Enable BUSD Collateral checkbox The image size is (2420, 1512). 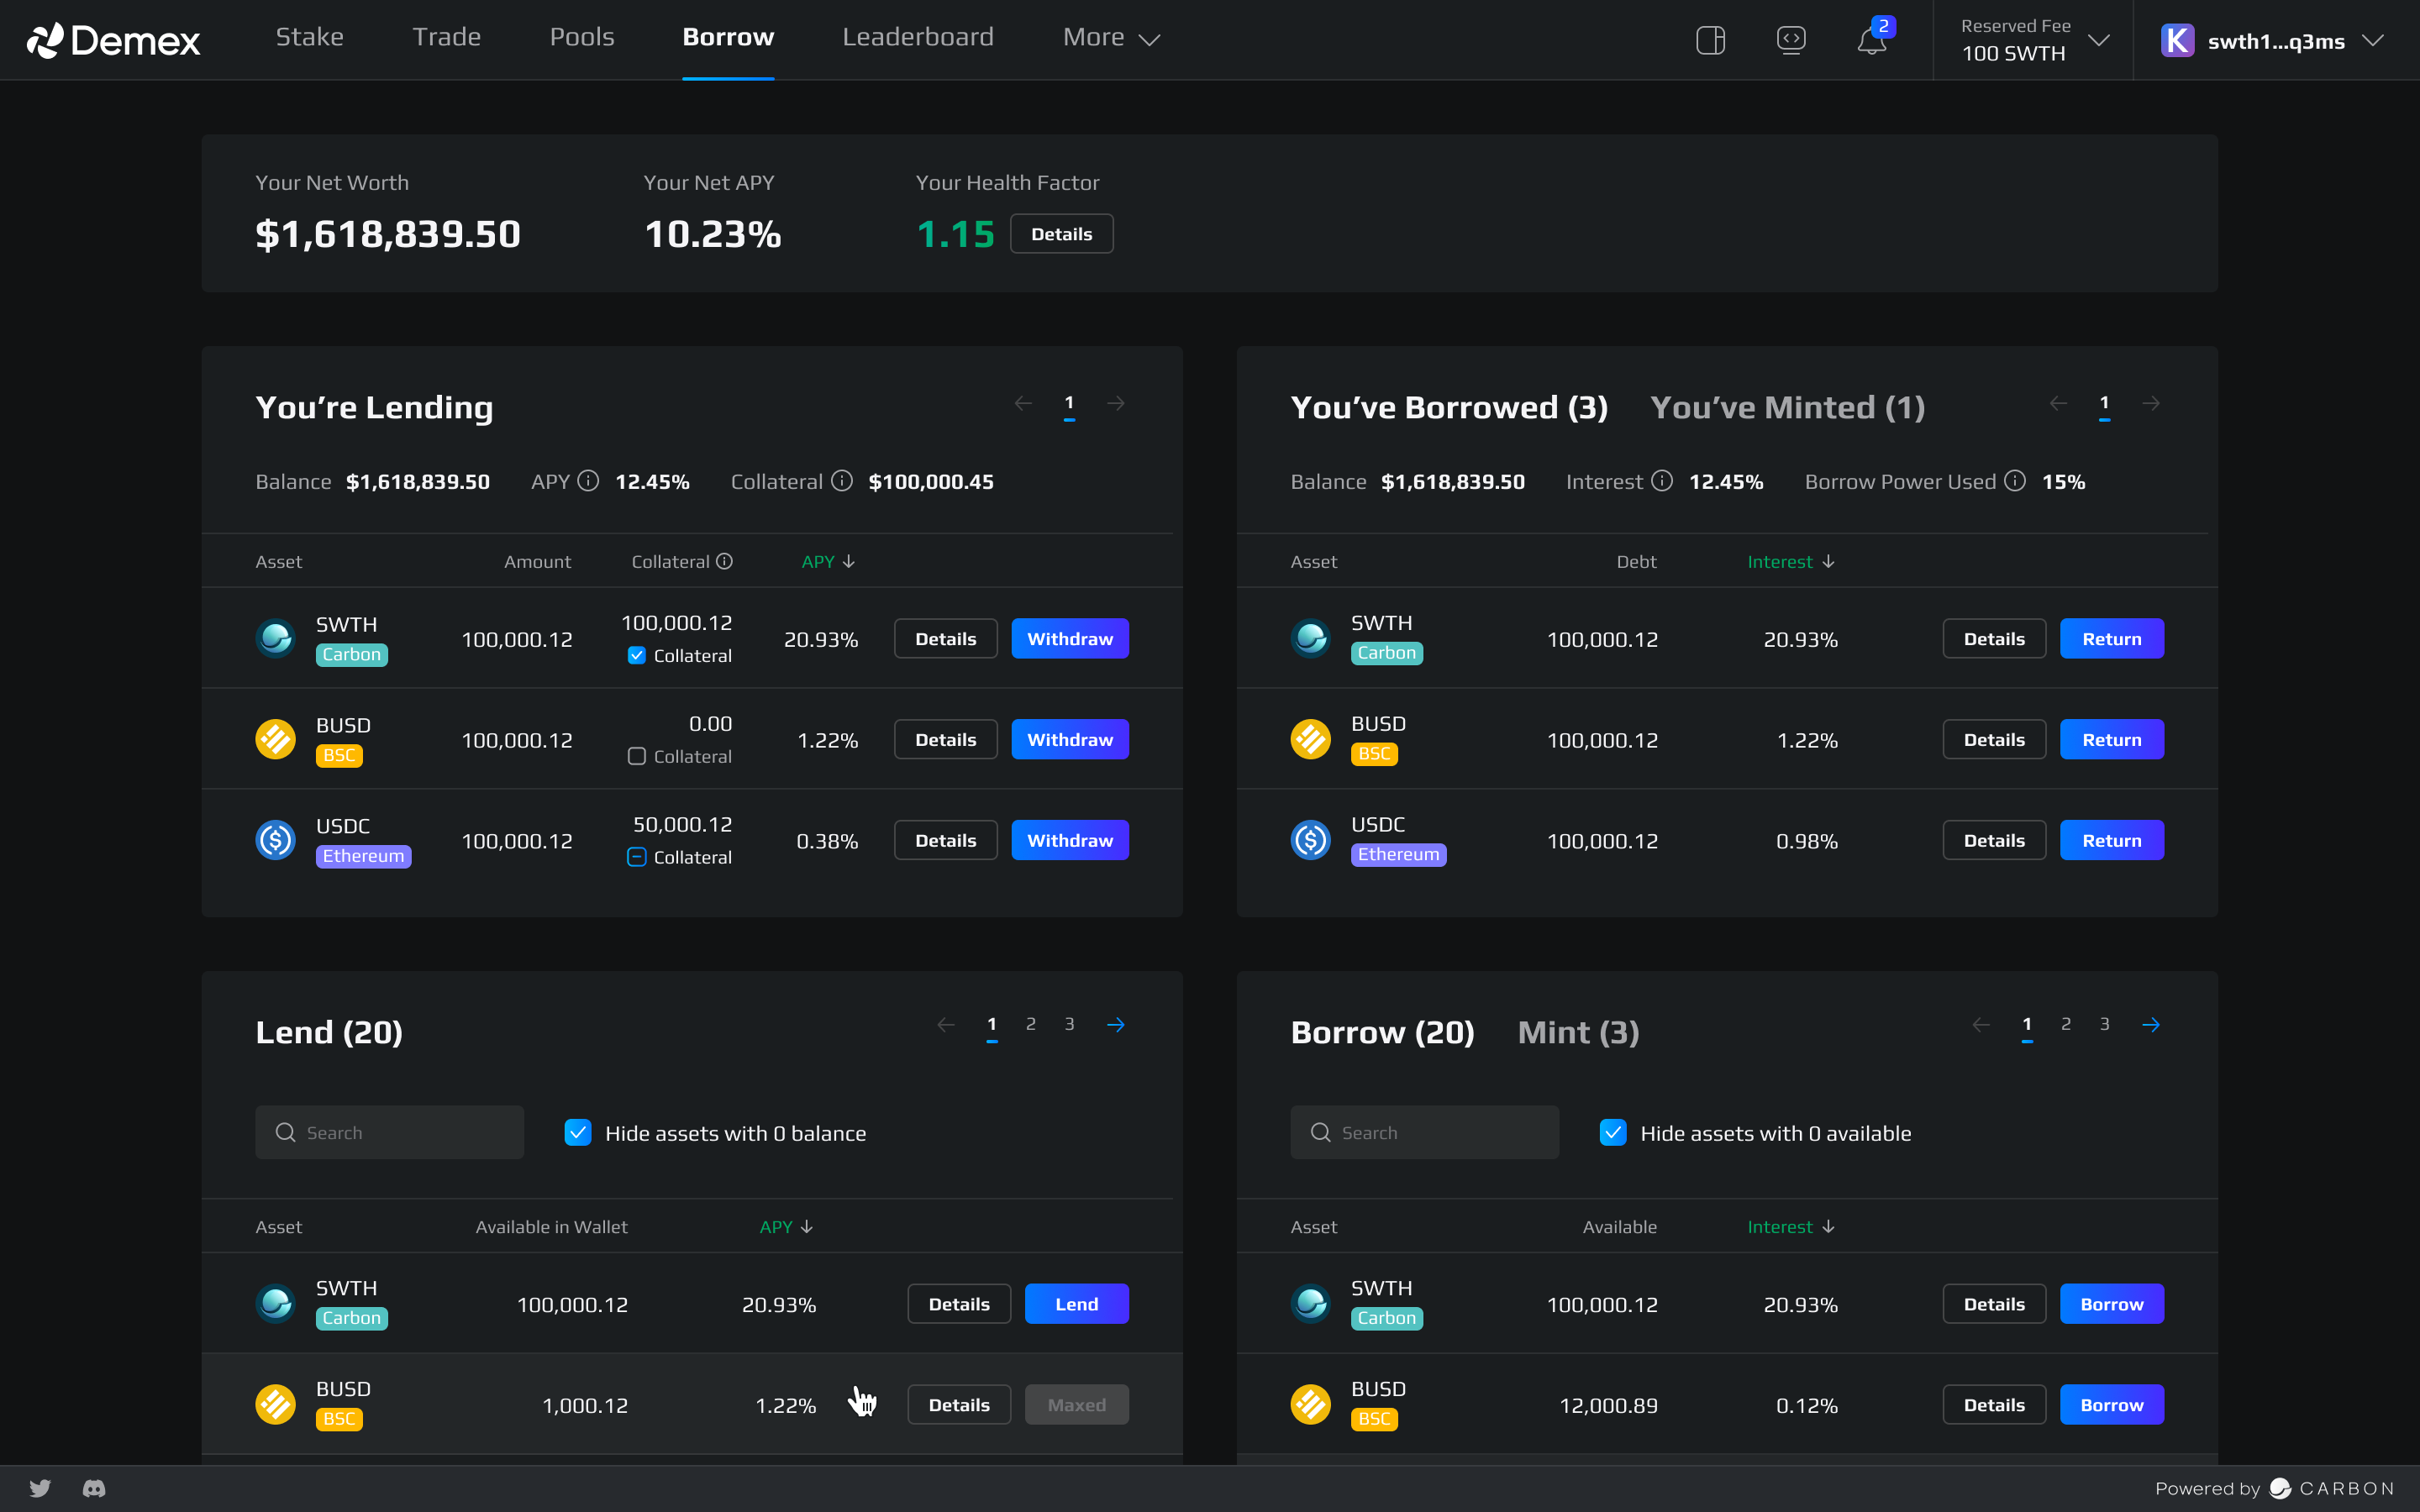(x=636, y=756)
